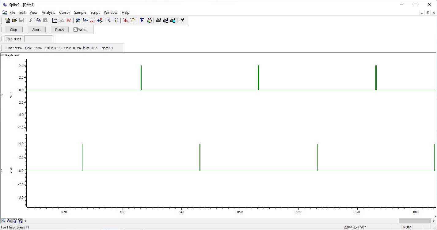This screenshot has height=230, width=437.
Task: Click the blue waveform icon beside it
Action: pyautogui.click(x=85, y=20)
